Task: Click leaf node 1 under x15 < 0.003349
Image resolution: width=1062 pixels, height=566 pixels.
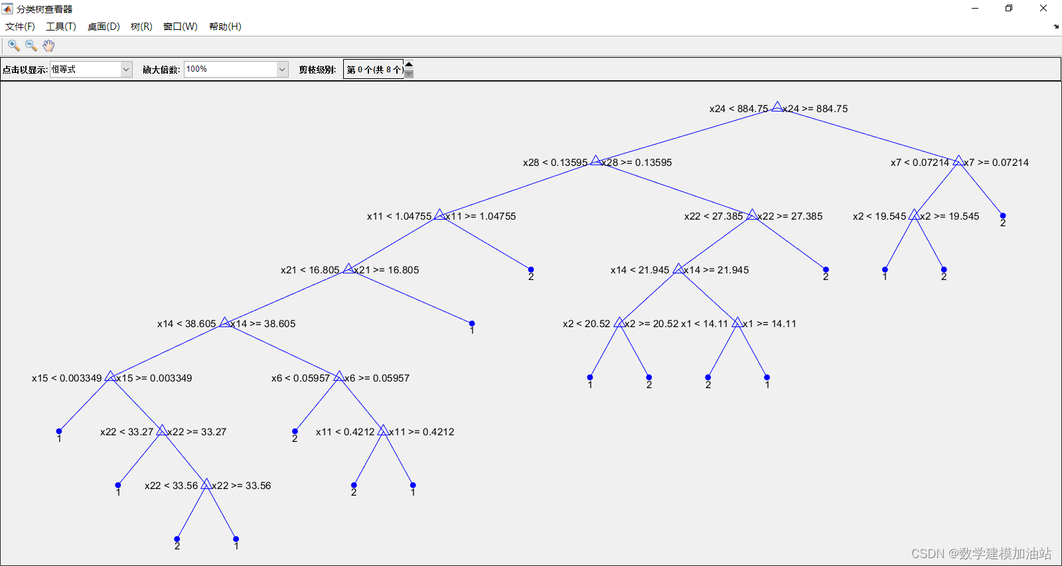Action: click(59, 431)
